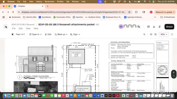This screenshot has width=177, height=99.
Task: Toggle the page thumbnails sidebar icon
Action: (x=13, y=34)
